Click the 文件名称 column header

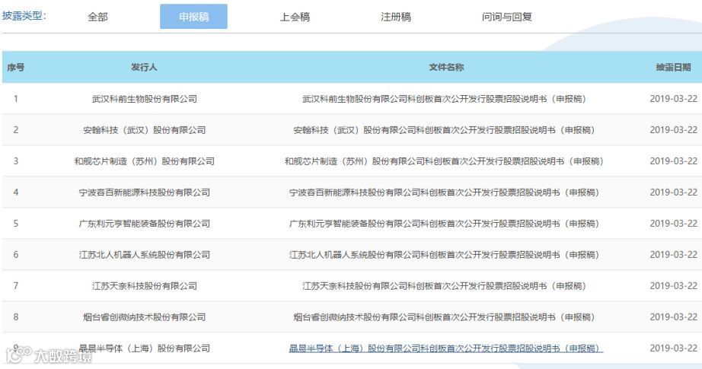[x=446, y=67]
